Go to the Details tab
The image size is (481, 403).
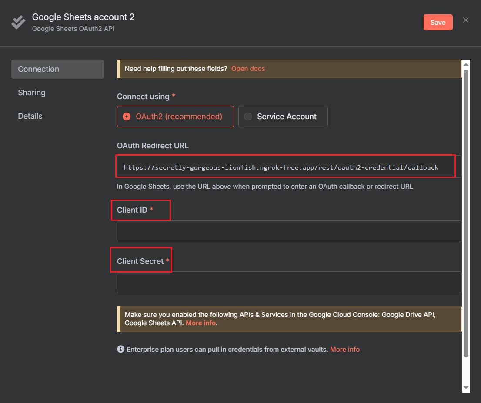pos(30,116)
